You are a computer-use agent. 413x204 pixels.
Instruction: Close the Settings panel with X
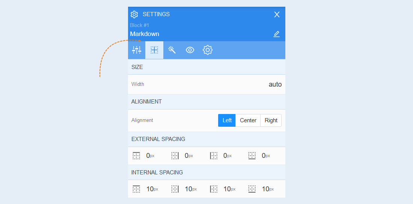click(x=277, y=15)
